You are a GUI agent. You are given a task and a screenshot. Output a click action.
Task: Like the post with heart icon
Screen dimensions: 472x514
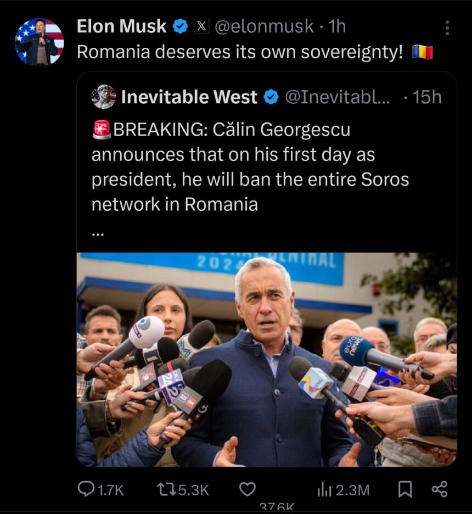248,489
